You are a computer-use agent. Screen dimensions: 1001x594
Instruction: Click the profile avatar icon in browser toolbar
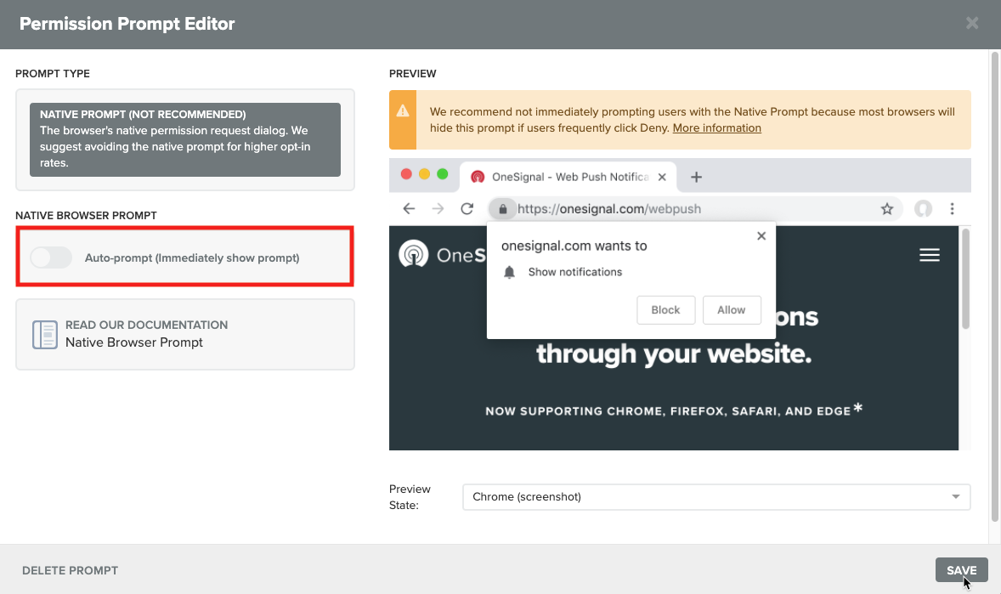coord(923,209)
